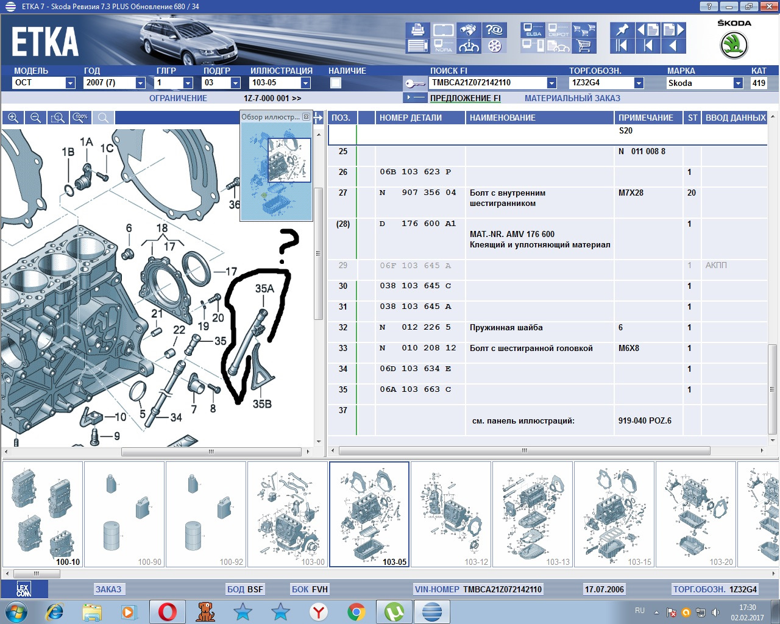Click the LEX COM icon in status bar

[24, 589]
